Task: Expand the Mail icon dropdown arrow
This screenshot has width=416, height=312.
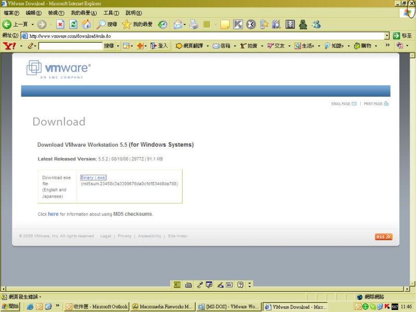Action: click(x=185, y=24)
